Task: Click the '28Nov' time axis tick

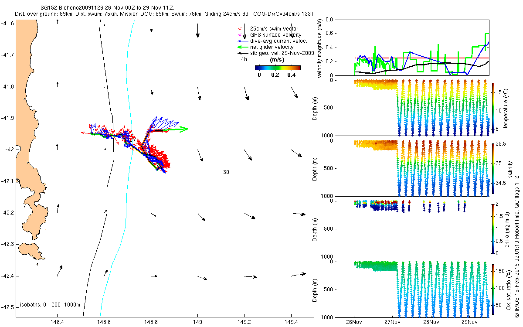Action: coord(431,323)
